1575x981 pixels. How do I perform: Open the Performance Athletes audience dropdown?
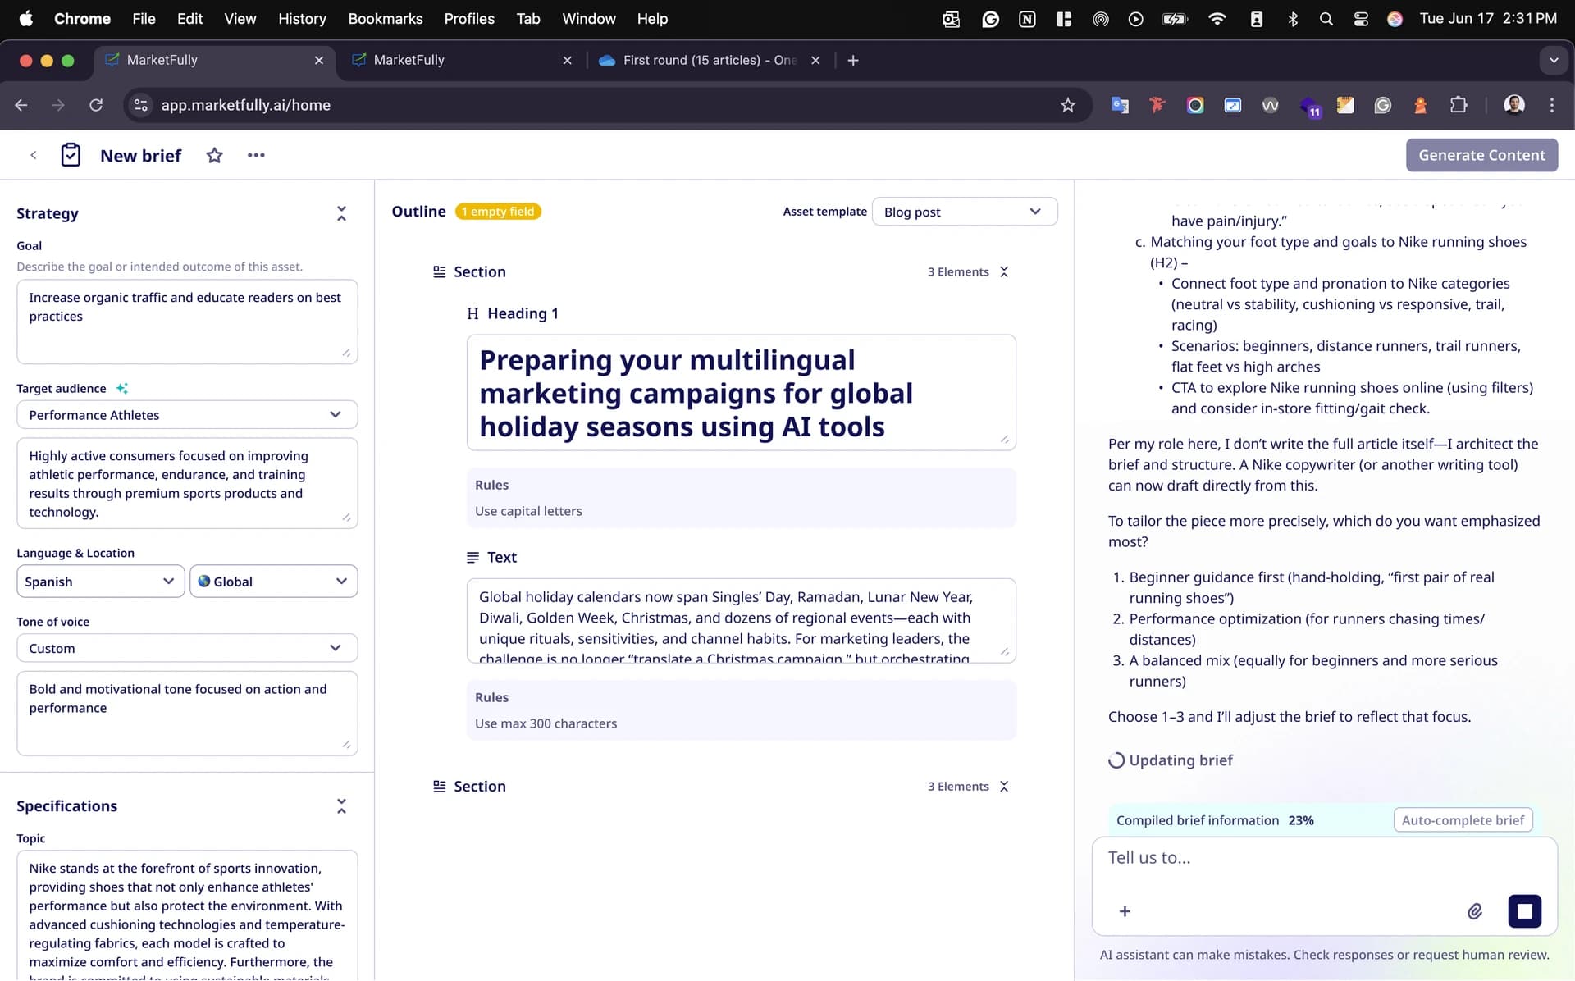(187, 414)
